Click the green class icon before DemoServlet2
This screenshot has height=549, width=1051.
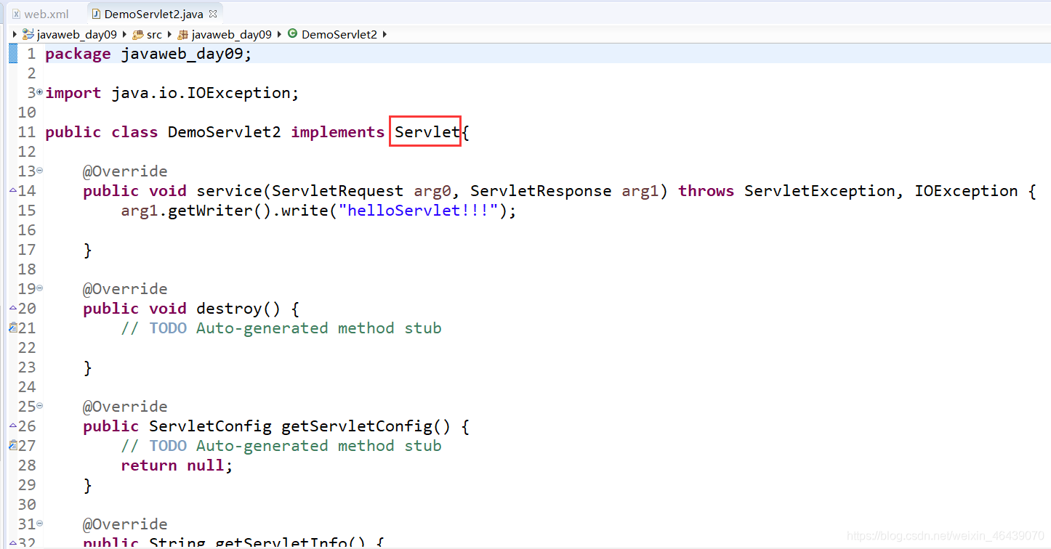pos(292,33)
